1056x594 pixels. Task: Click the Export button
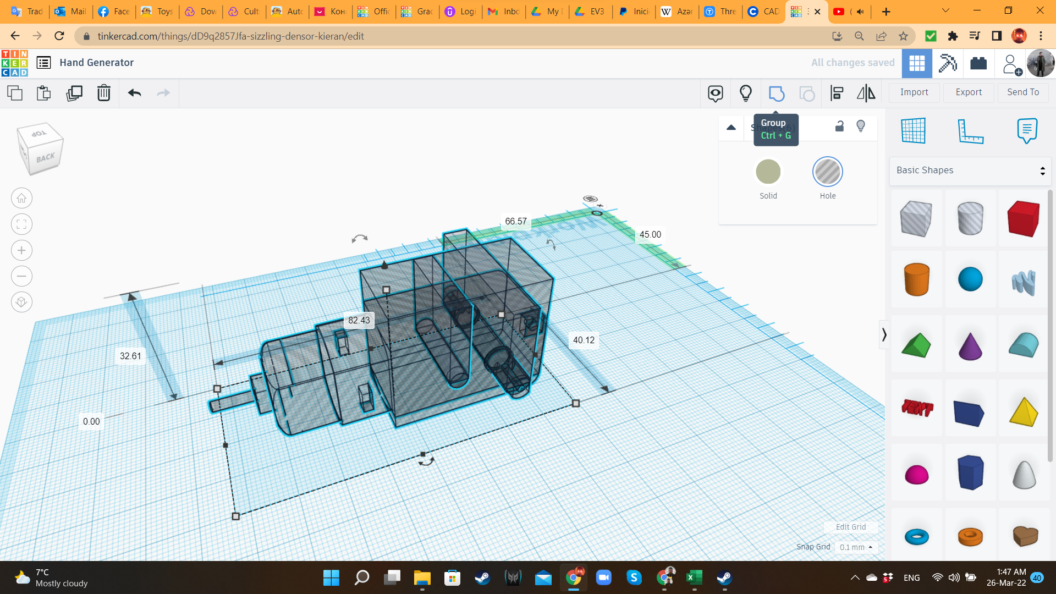click(x=968, y=92)
